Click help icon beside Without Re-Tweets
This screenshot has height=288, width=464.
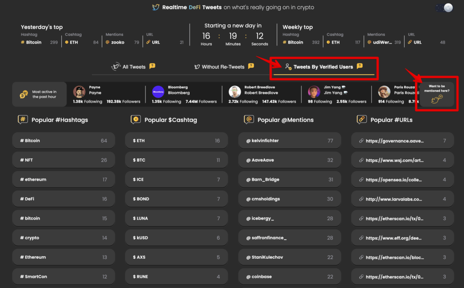251,66
